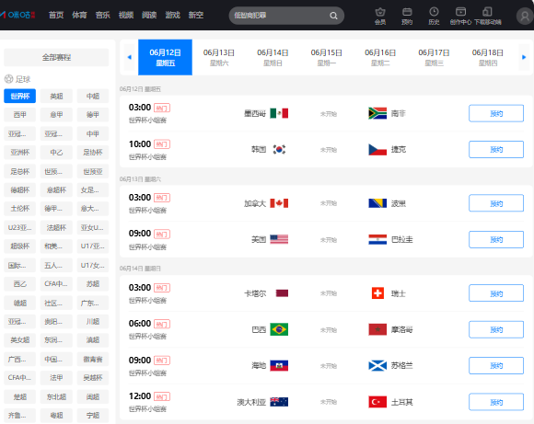Viewport: 534px width, 424px height.
Task: Select the 英超 league filter
Action: (56, 96)
